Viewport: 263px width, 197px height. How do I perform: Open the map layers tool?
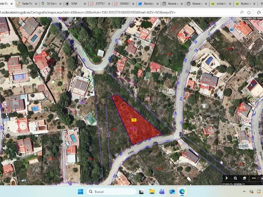[245, 178]
